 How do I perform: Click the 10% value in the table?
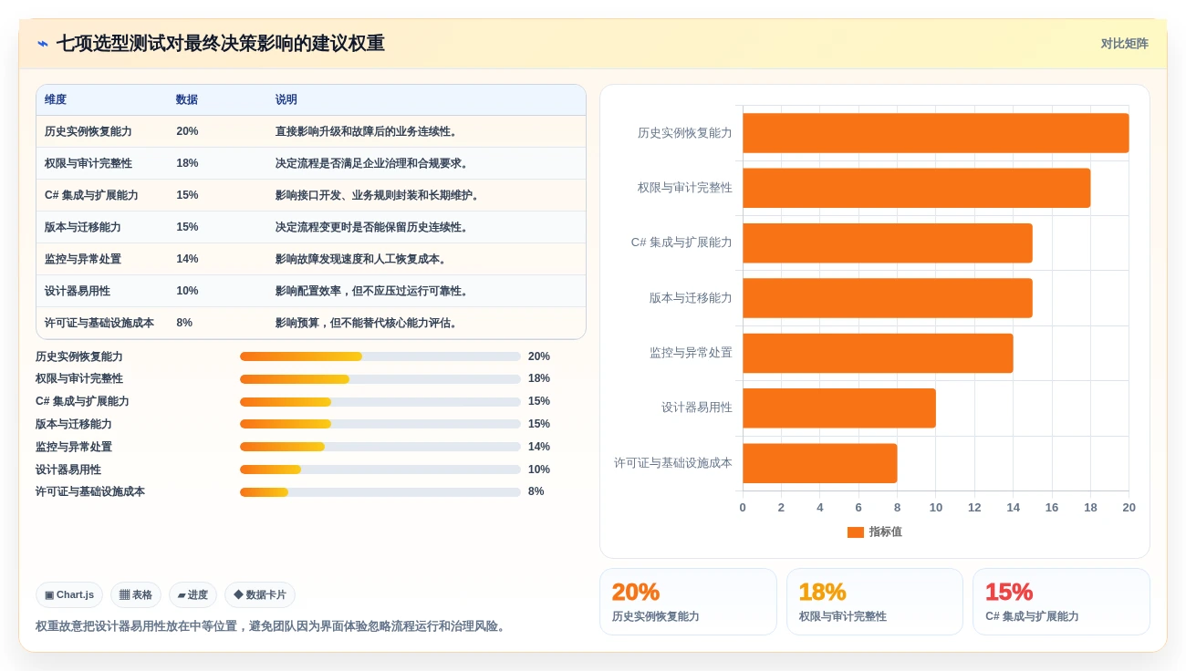187,291
